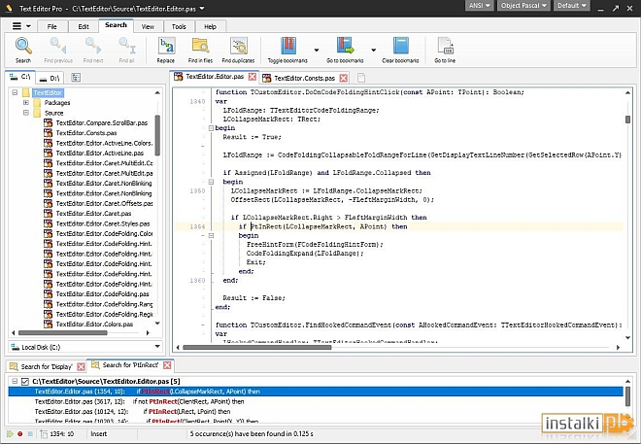Click the code editor vertical scrollbar thumb
Viewport: 641px width, 444px height.
(x=627, y=120)
